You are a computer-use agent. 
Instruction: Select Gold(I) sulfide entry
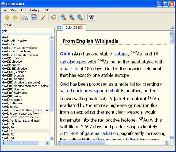click(x=26, y=65)
